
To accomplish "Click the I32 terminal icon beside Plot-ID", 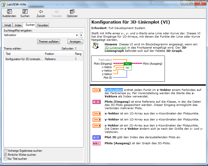I will coord(97,137).
